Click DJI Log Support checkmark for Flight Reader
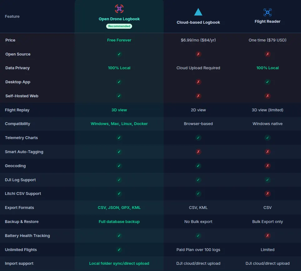The width and height of the screenshot is (301, 271). (x=267, y=180)
